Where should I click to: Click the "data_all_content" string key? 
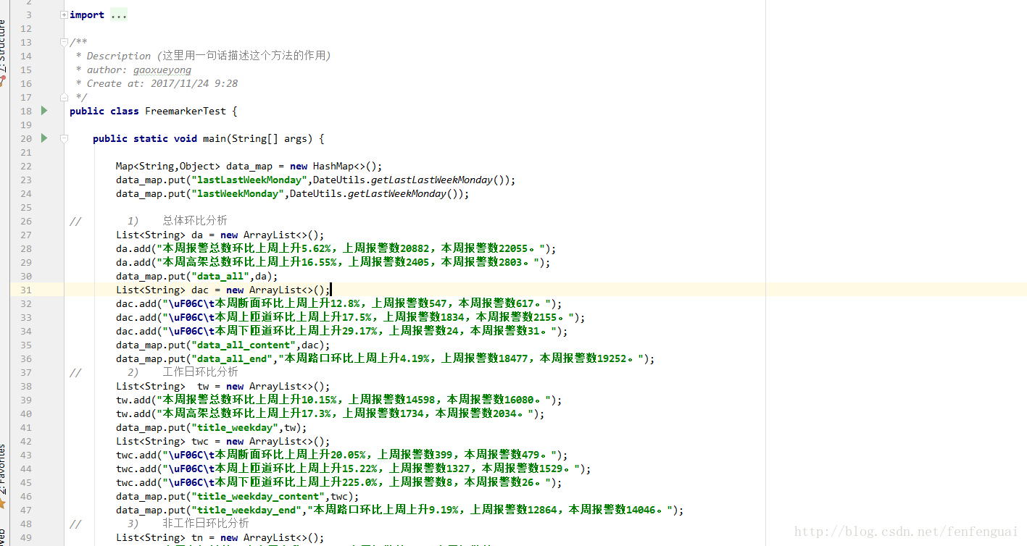click(244, 345)
